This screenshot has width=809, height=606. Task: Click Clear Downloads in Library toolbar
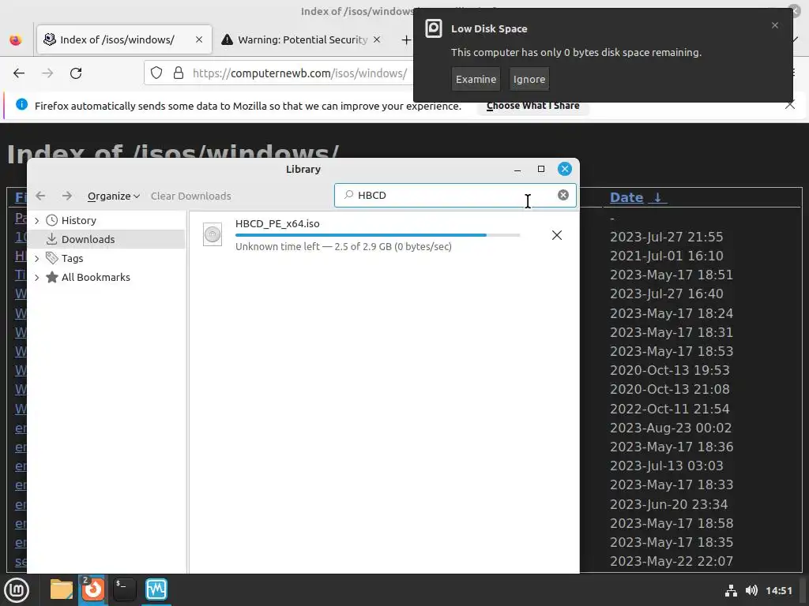pyautogui.click(x=191, y=196)
